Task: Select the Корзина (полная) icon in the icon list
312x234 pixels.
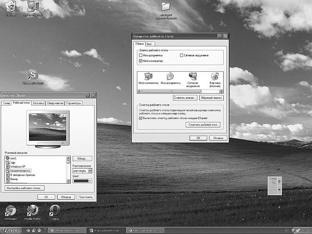Action: (215, 76)
